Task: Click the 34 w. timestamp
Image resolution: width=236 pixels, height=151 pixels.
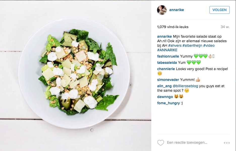Action: (x=225, y=27)
